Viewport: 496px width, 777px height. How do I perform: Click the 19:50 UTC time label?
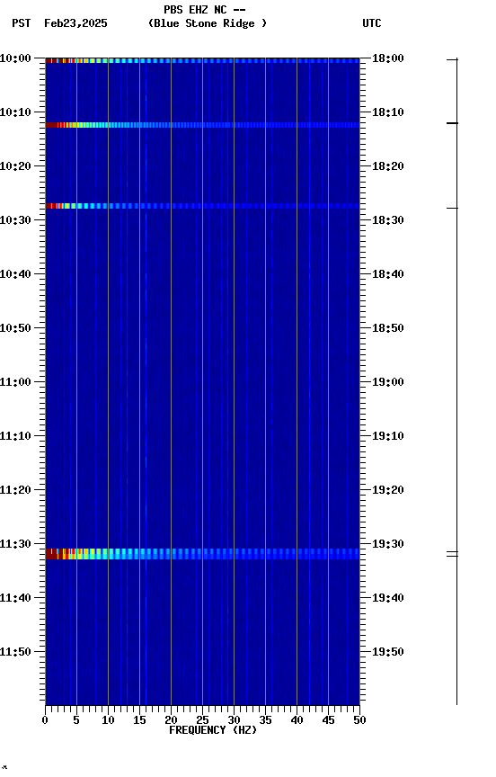coord(388,652)
